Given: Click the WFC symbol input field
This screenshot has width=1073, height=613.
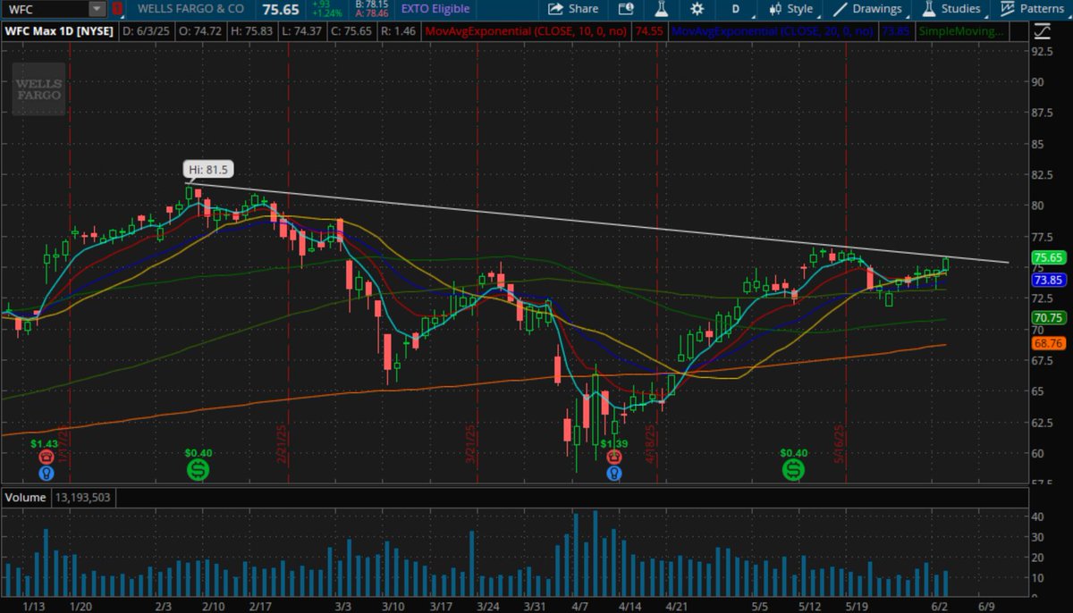Looking at the screenshot, I should tap(46, 9).
